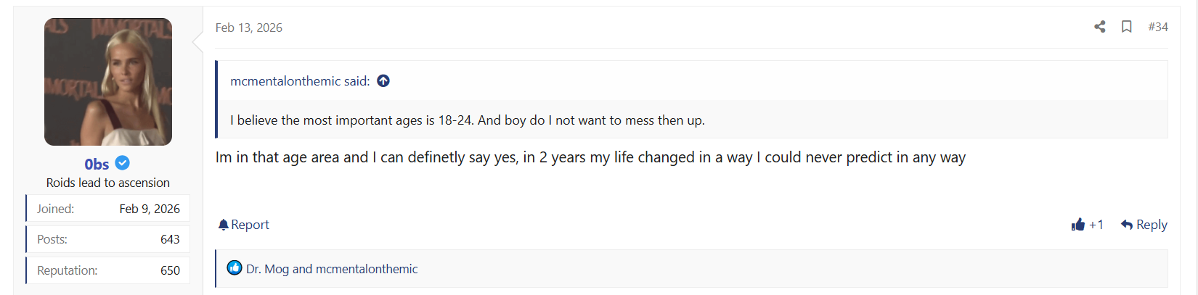Click the quoted author mcmentalonthemic said
Screen dimensions: 1198x295
click(x=300, y=81)
